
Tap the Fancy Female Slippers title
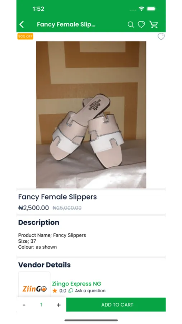point(57,197)
